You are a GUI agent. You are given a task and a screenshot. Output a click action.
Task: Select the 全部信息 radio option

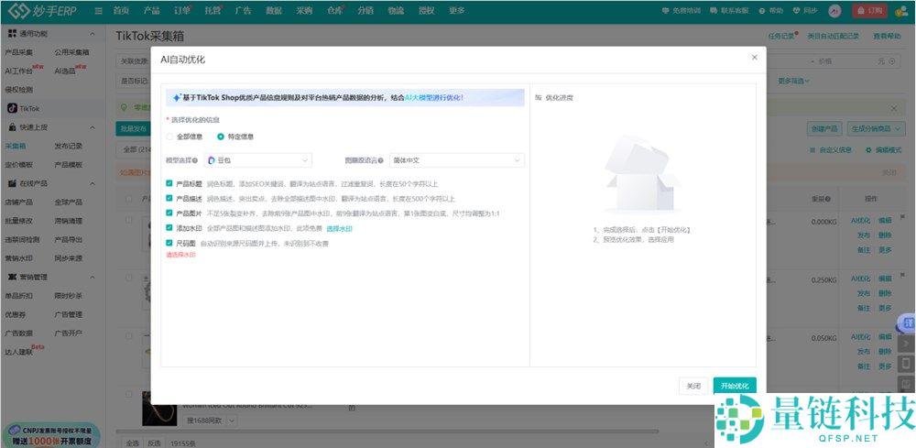coord(170,137)
